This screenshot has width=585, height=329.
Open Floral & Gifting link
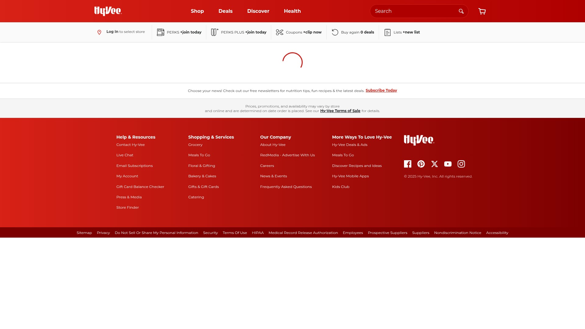(x=201, y=166)
